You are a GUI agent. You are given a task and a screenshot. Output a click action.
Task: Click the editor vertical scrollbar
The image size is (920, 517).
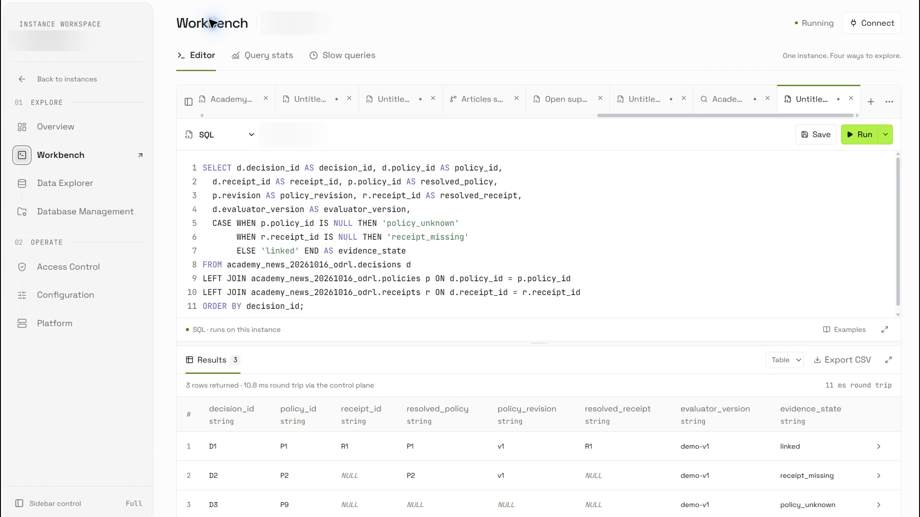[x=897, y=231]
